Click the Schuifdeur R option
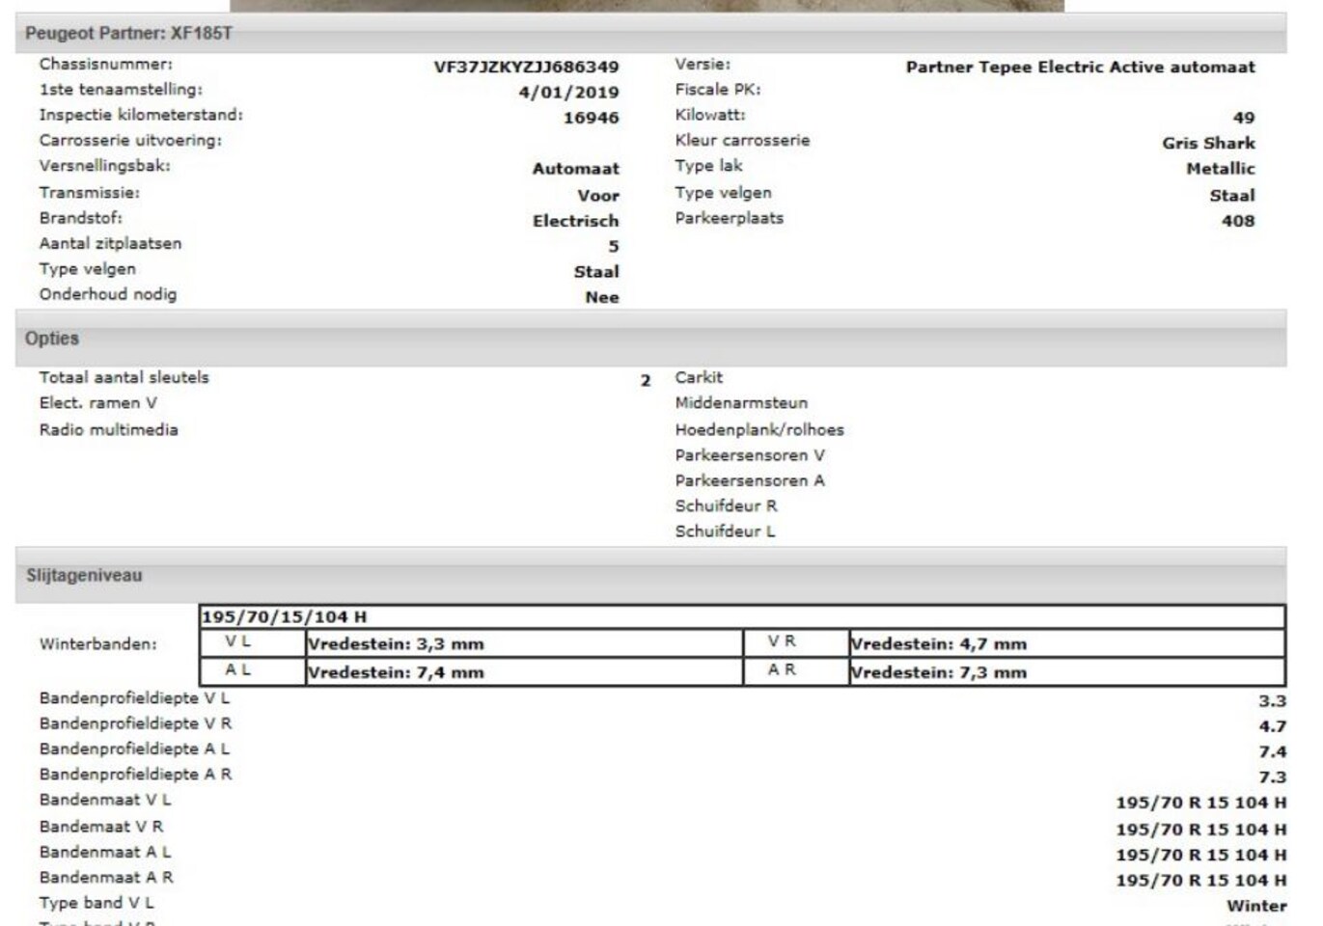This screenshot has height=926, width=1323. [x=726, y=506]
